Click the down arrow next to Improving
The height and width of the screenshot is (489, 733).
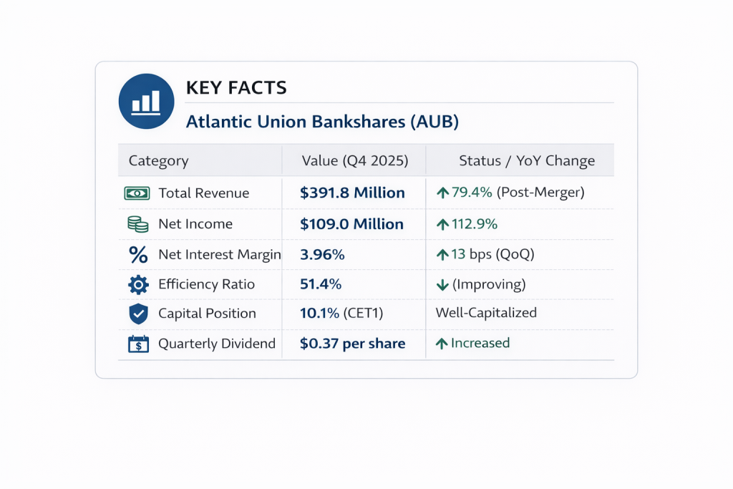coord(442,285)
